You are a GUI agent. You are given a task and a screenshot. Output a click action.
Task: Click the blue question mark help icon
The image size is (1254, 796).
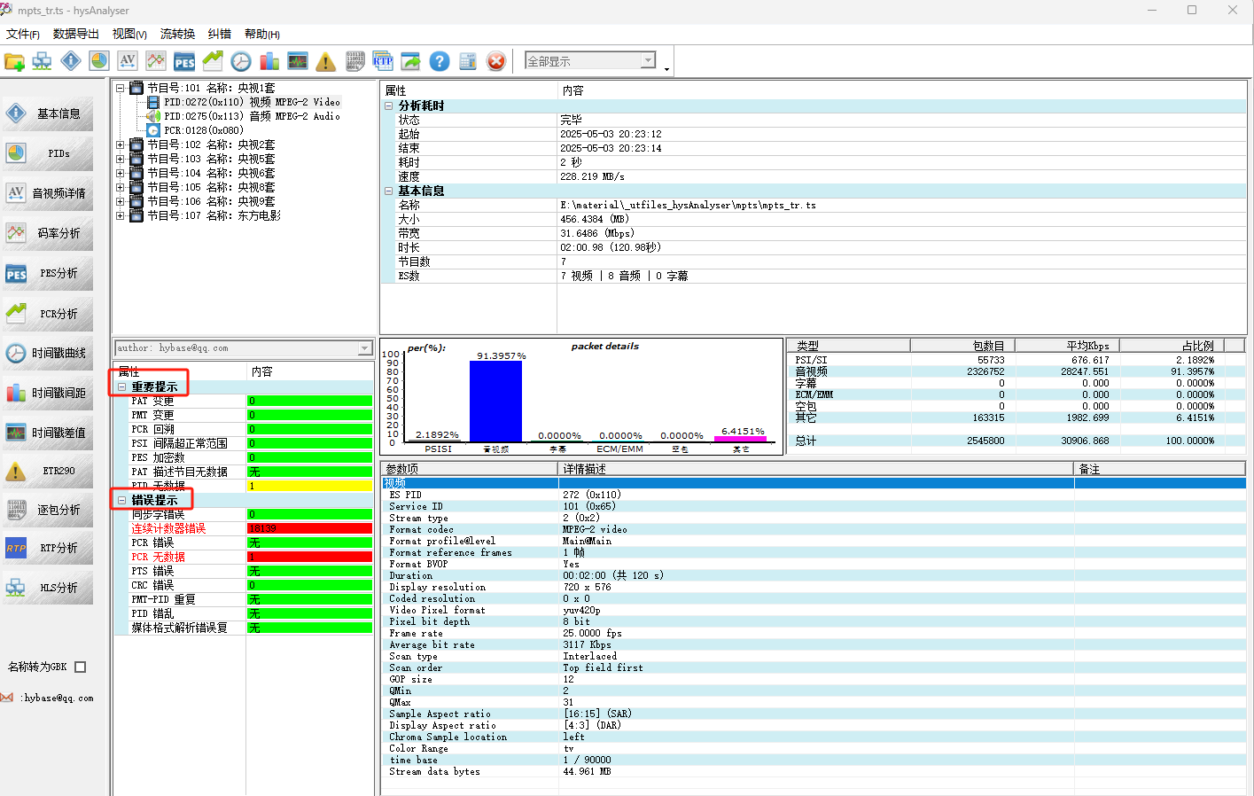click(x=440, y=61)
